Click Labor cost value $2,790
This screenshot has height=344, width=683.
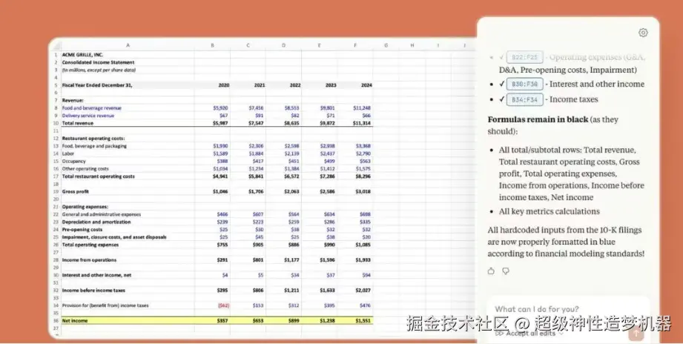coord(363,153)
